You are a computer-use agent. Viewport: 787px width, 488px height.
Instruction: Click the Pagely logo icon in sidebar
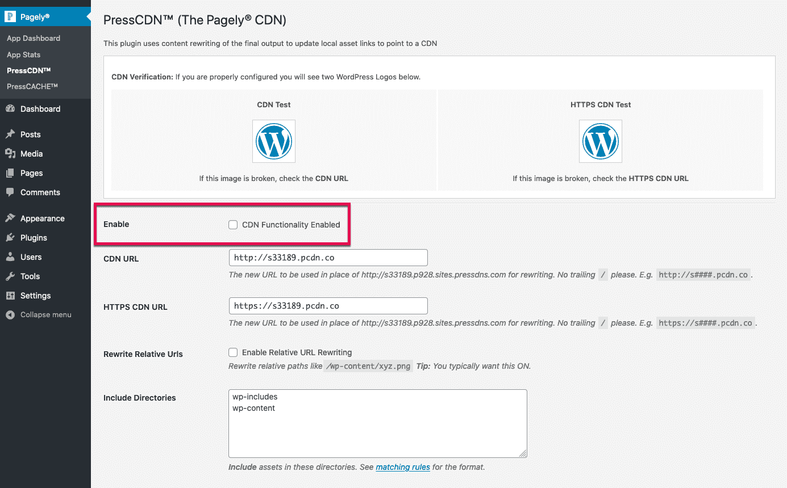coord(10,17)
